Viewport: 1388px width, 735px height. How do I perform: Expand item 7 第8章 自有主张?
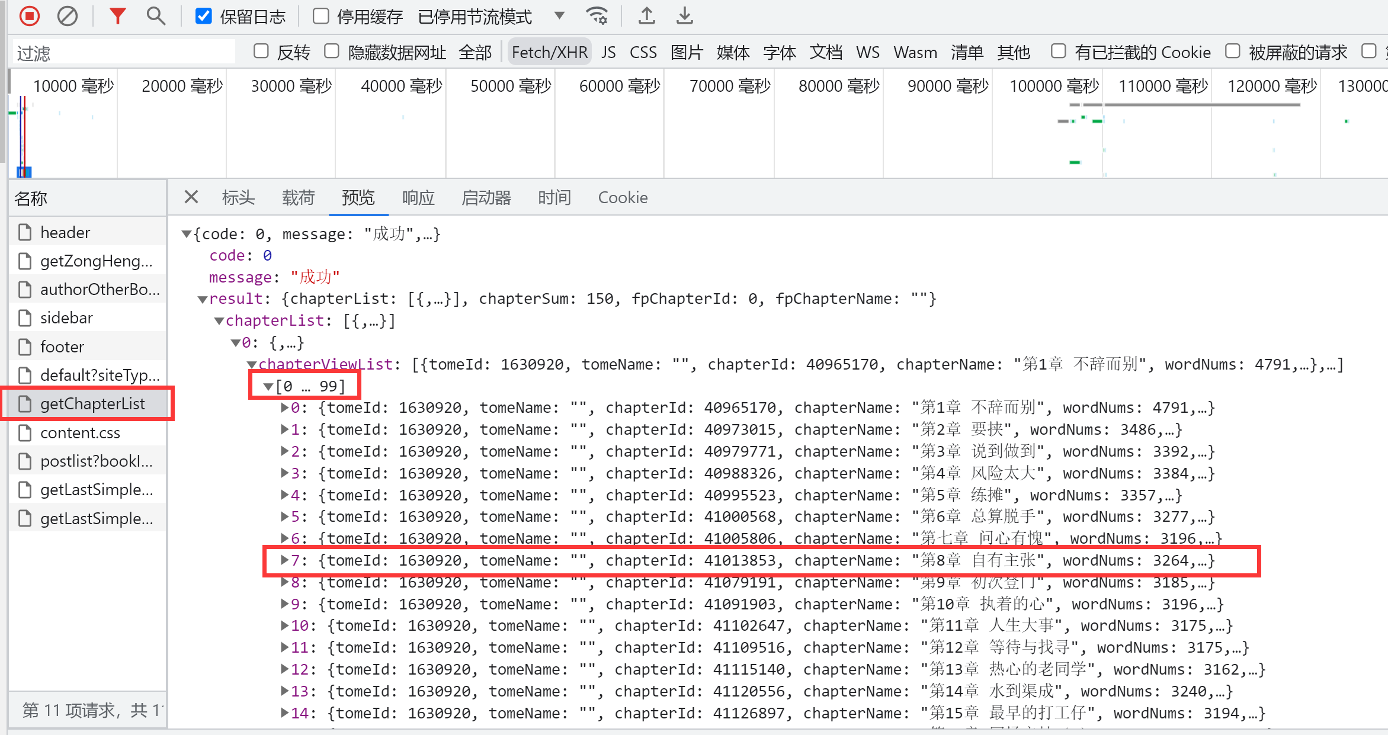[x=284, y=560]
